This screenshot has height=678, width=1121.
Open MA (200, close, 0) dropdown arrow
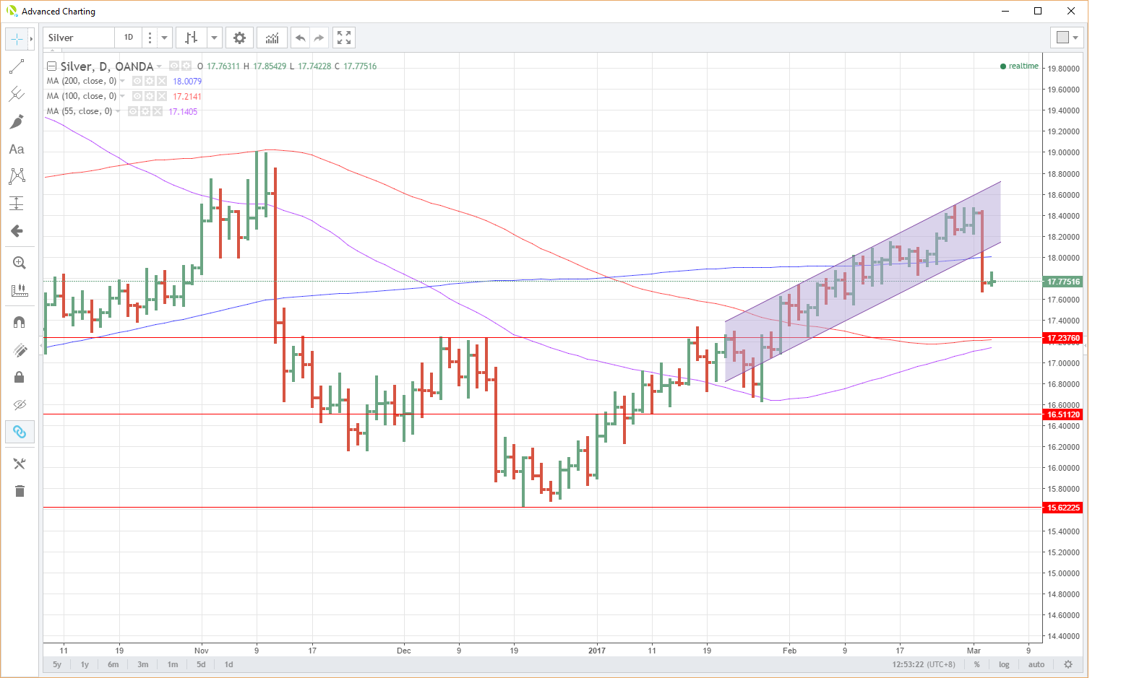(122, 82)
